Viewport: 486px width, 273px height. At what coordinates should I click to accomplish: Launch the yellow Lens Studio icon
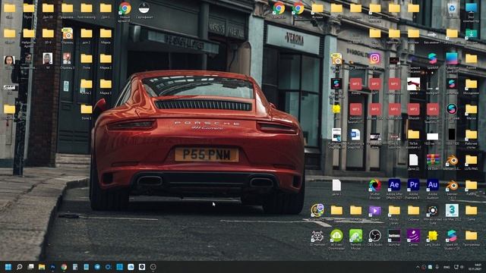(x=433, y=236)
